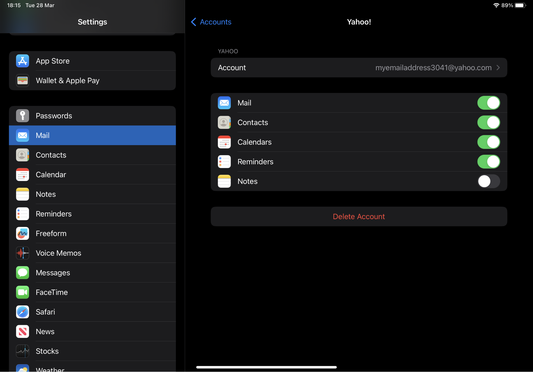Open Wallet & Apple Pay settings
The width and height of the screenshot is (533, 372).
pyautogui.click(x=92, y=80)
